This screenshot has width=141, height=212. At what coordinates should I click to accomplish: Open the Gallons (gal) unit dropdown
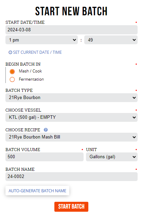(x=112, y=157)
